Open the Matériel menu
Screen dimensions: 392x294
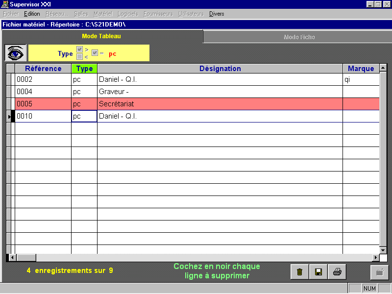click(103, 14)
